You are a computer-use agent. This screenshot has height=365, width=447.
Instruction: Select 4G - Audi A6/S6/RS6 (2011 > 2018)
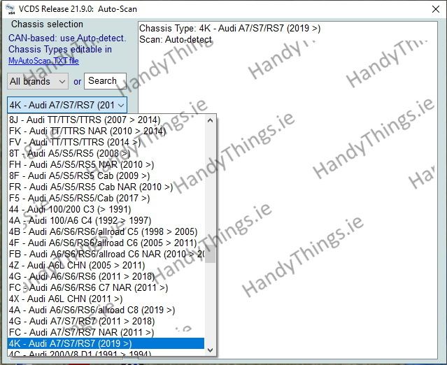tap(106, 276)
